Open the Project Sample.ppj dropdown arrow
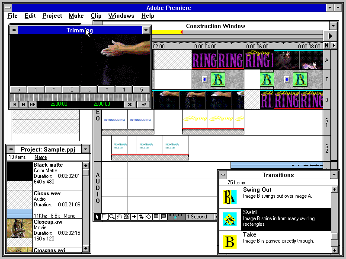The width and height of the screenshot is (346, 259). 85,149
